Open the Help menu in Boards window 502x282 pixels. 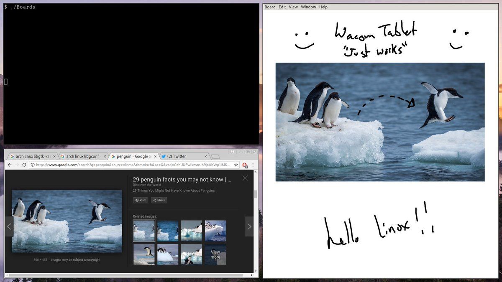[x=323, y=7]
